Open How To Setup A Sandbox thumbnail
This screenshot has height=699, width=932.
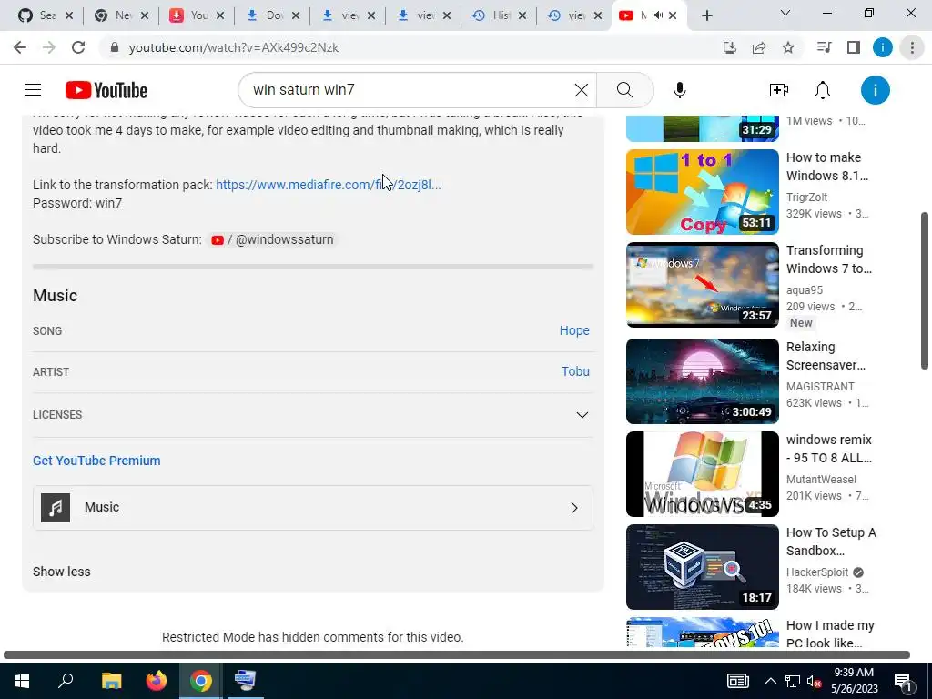coord(702,567)
